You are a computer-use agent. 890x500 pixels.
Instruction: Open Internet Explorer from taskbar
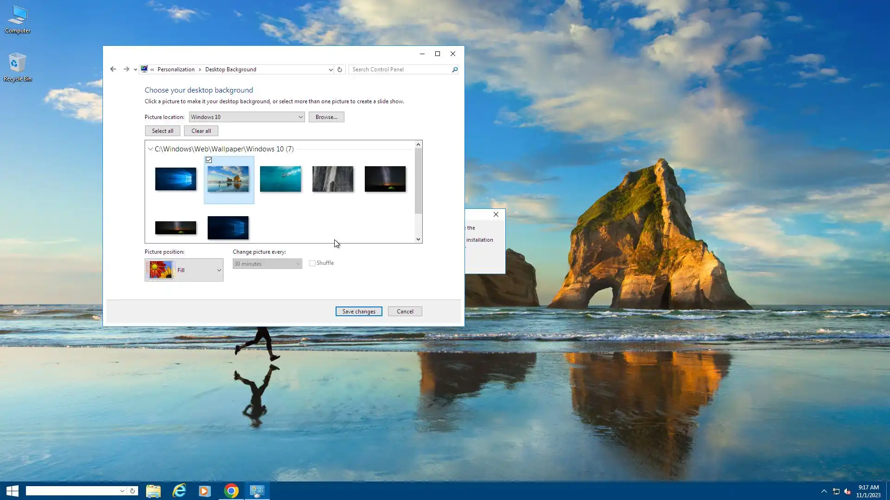pos(179,491)
